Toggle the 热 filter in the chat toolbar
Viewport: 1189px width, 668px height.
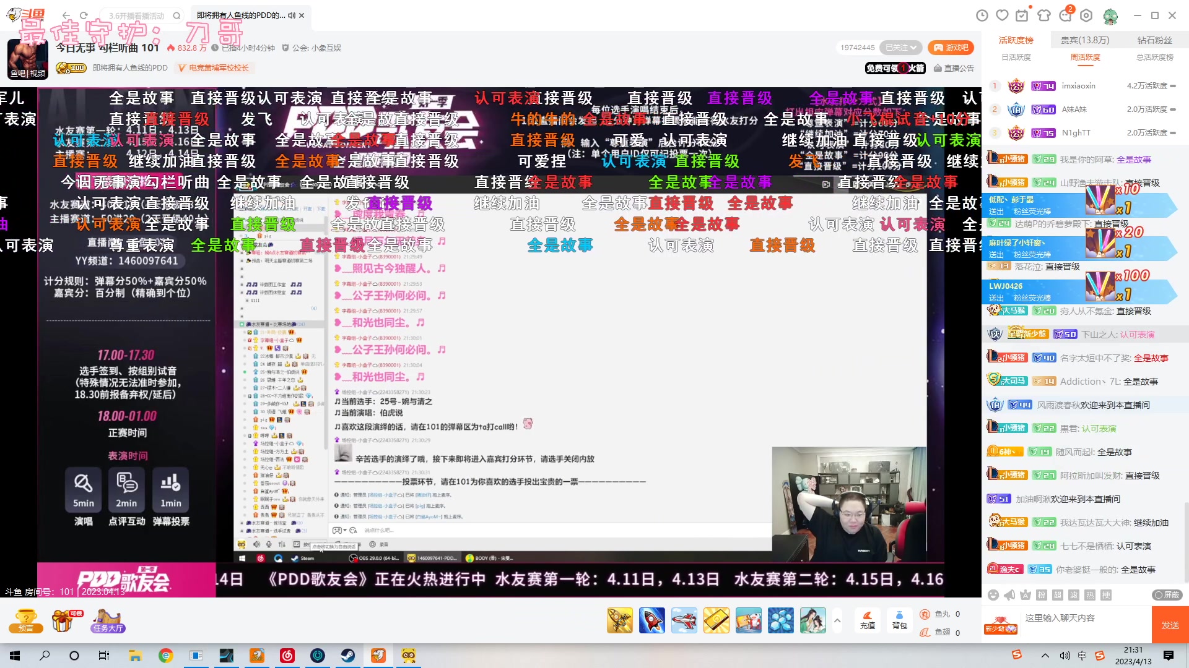pos(1090,595)
